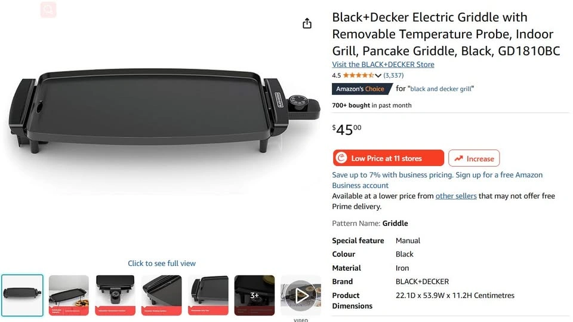This screenshot has height=322, width=573.
Task: Click Low Price at 11 stores button
Action: click(389, 158)
